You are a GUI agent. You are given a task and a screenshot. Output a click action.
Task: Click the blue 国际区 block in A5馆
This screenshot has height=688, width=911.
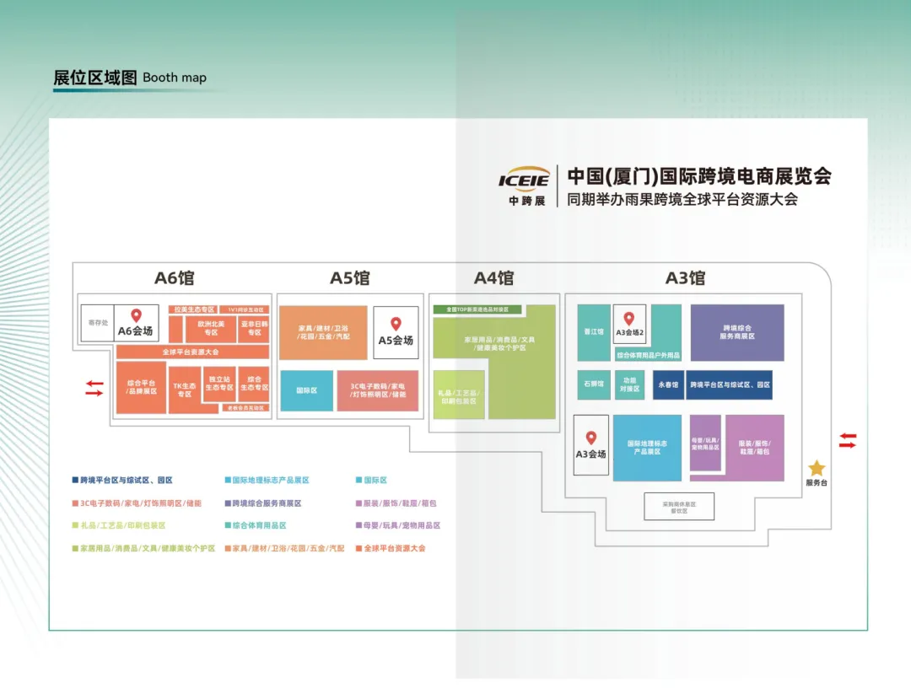pos(306,390)
